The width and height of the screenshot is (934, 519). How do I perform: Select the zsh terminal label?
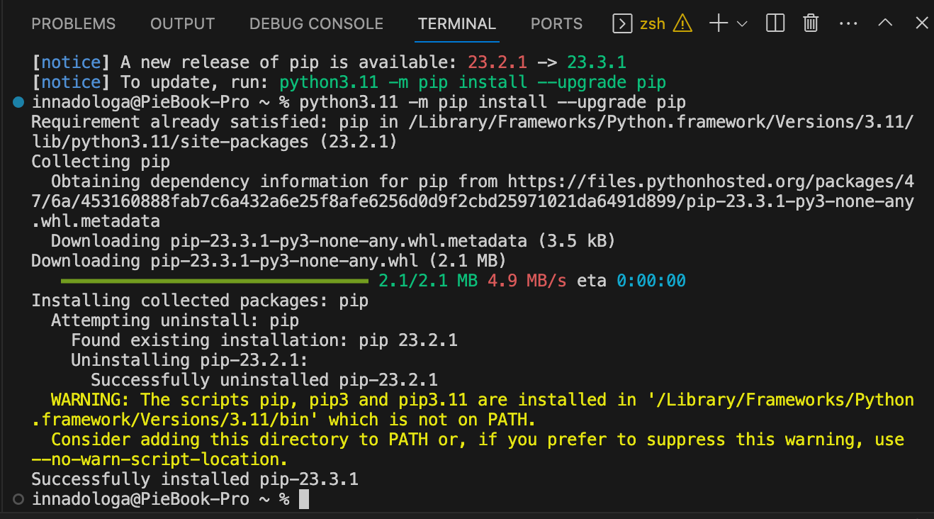[653, 23]
